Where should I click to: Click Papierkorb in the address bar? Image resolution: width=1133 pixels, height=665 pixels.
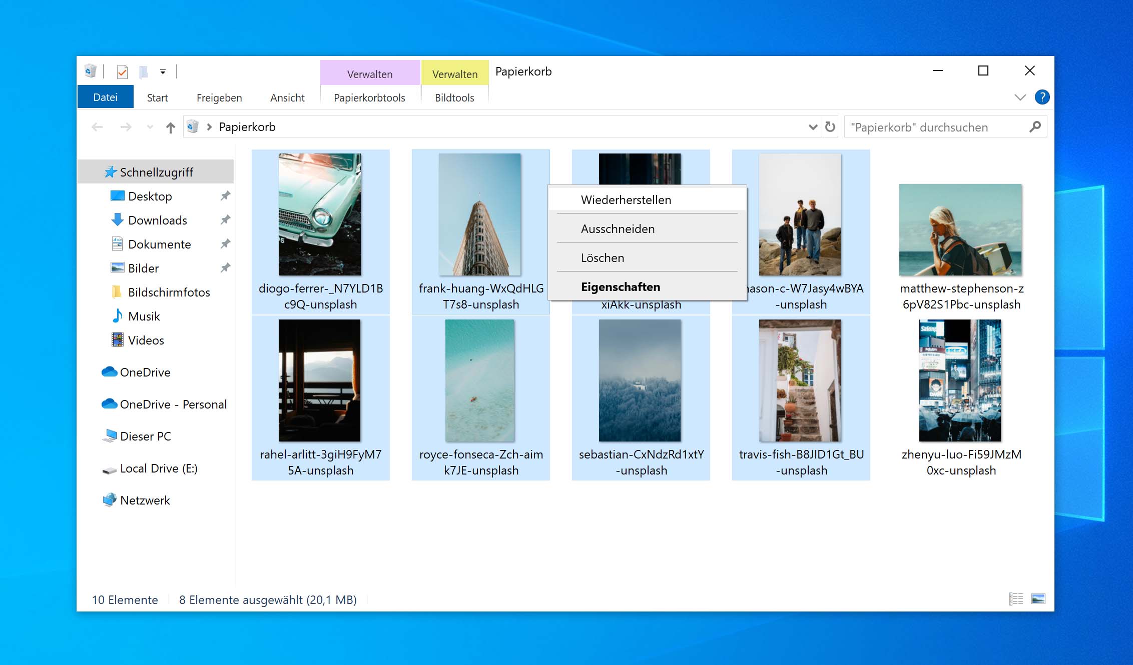247,127
